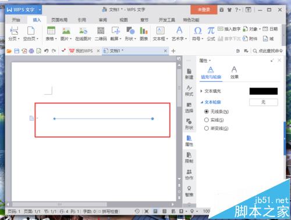
Task: Choose the 渐变线 gradient line option
Action: point(207,128)
